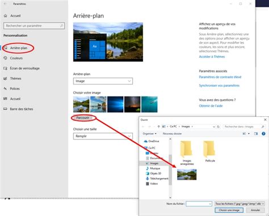The image size is (269, 216).
Task: Click the Thèmes brush icon
Action: 5,78
